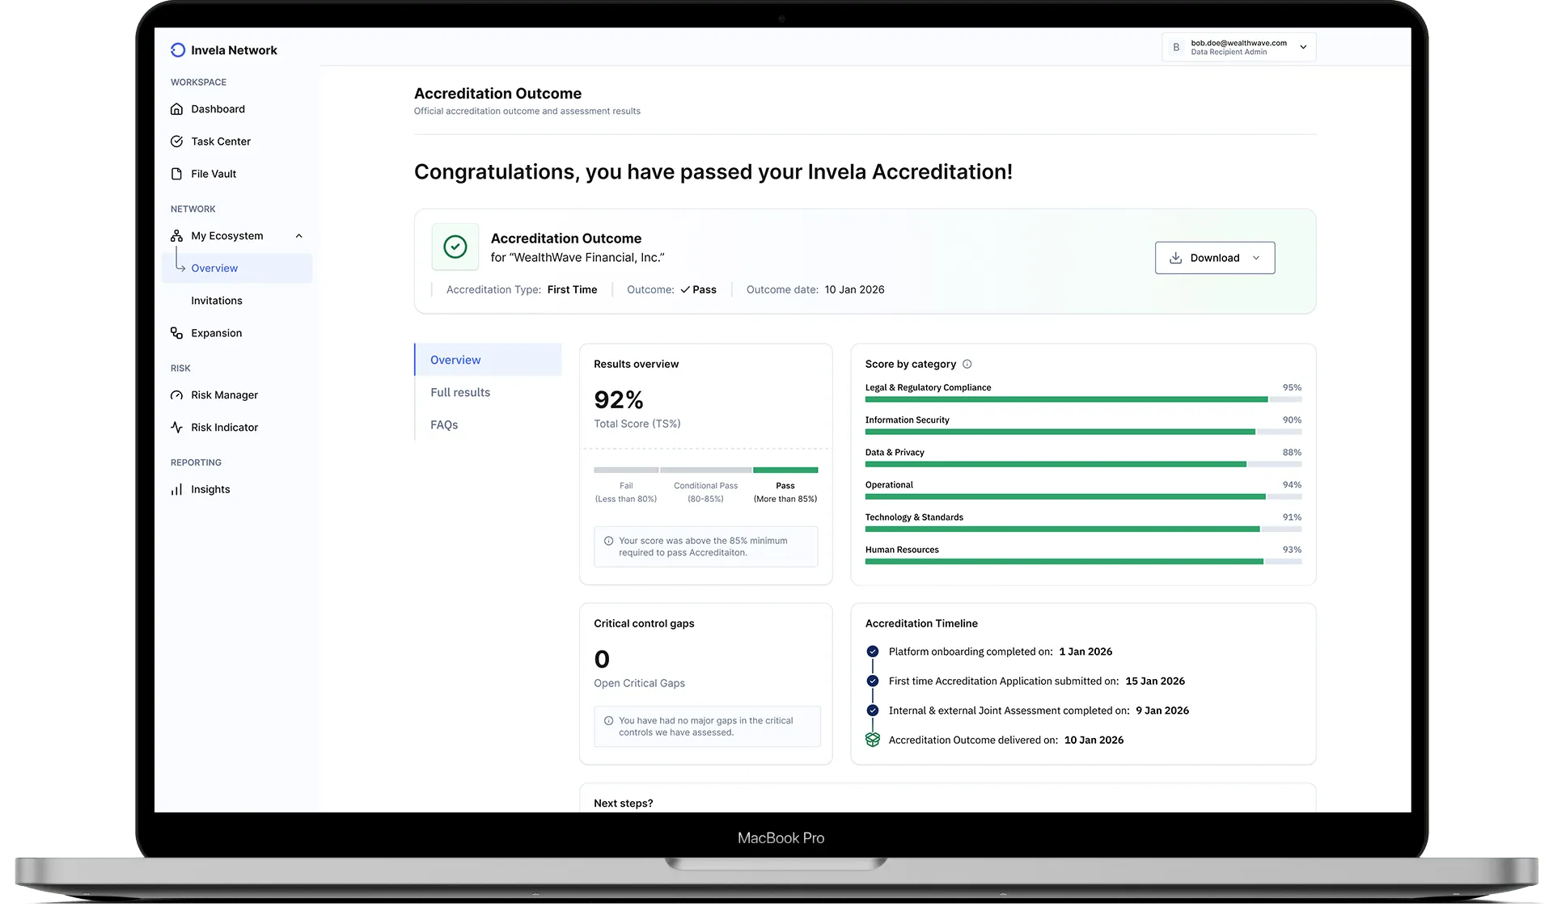Viewport: 1553px width, 907px height.
Task: Click the 0 Open Critical Gaps value
Action: 602,660
